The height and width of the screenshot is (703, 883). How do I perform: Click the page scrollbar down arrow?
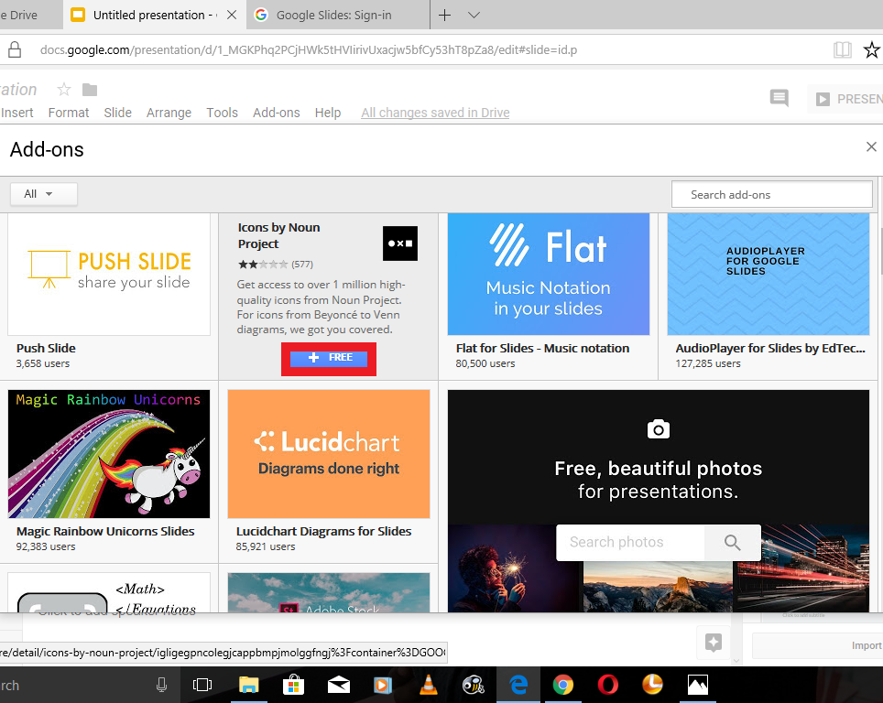[x=736, y=660]
